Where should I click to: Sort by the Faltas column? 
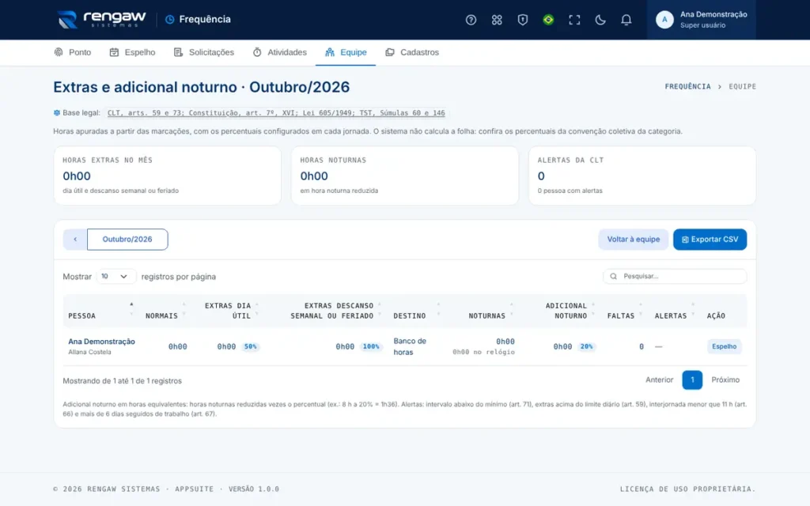coord(624,311)
